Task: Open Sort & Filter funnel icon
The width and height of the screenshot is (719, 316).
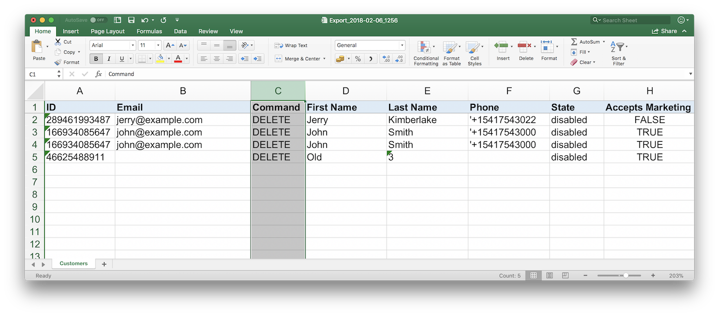Action: 618,48
